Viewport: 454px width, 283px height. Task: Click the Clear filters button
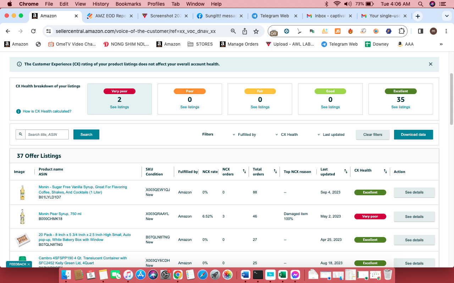[x=373, y=134]
